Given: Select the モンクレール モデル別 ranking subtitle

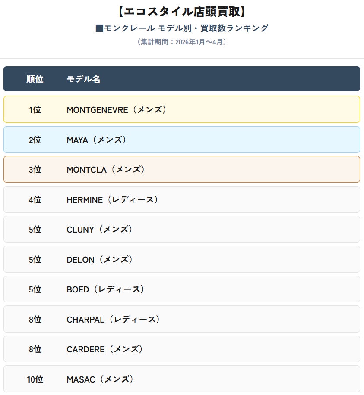Looking at the screenshot, I should (182, 28).
